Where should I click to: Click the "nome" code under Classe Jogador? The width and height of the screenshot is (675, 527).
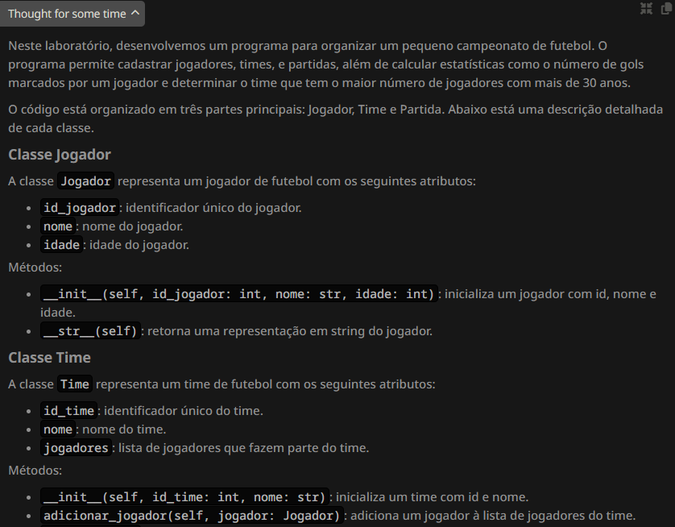[58, 226]
